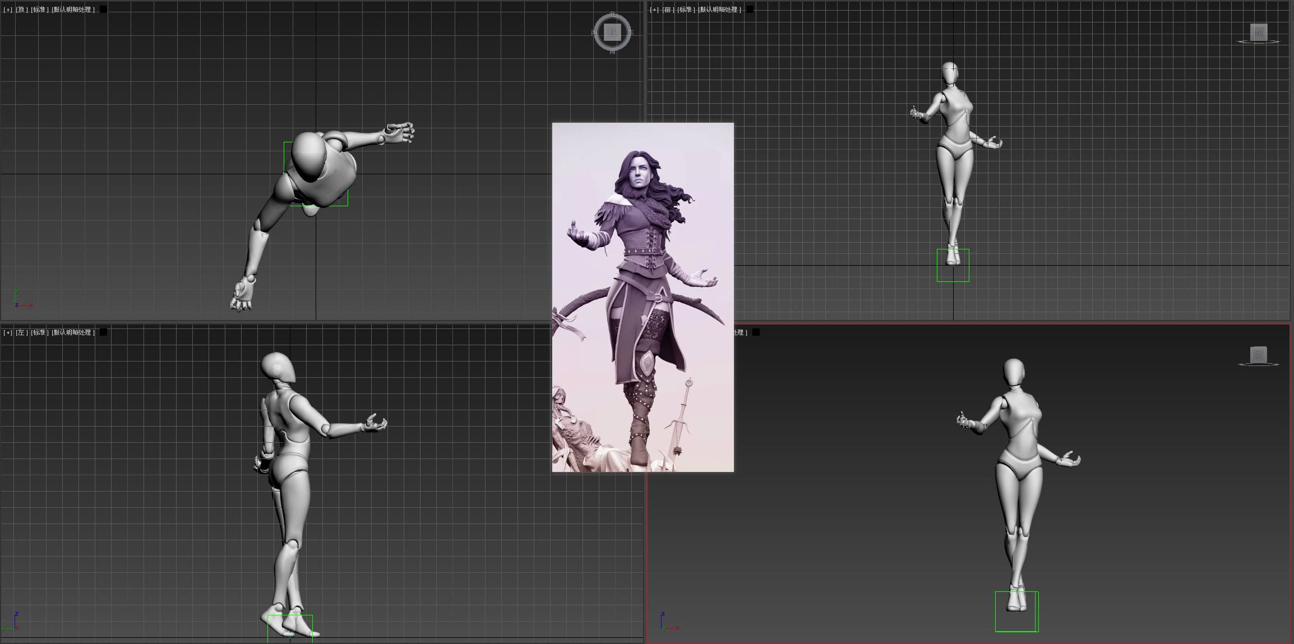Open the [前] view name menu
1294x644 pixels.
(668, 10)
